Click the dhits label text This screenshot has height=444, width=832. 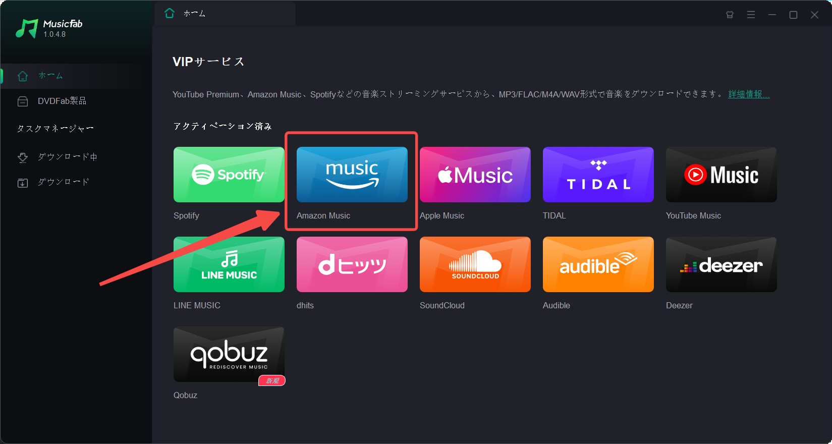click(305, 305)
